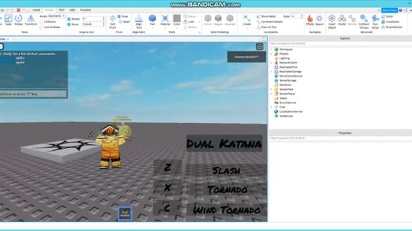Click the Lock tool in Parts group
This screenshot has width=412, height=231.
coord(189,22)
